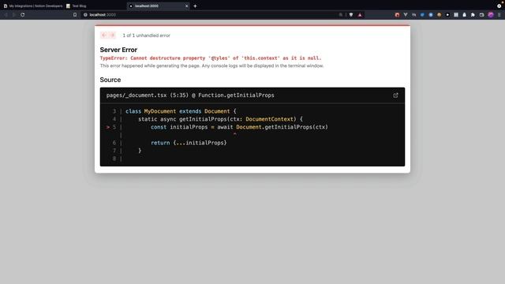
Task: Click the round blue extension icon
Action: (431, 15)
